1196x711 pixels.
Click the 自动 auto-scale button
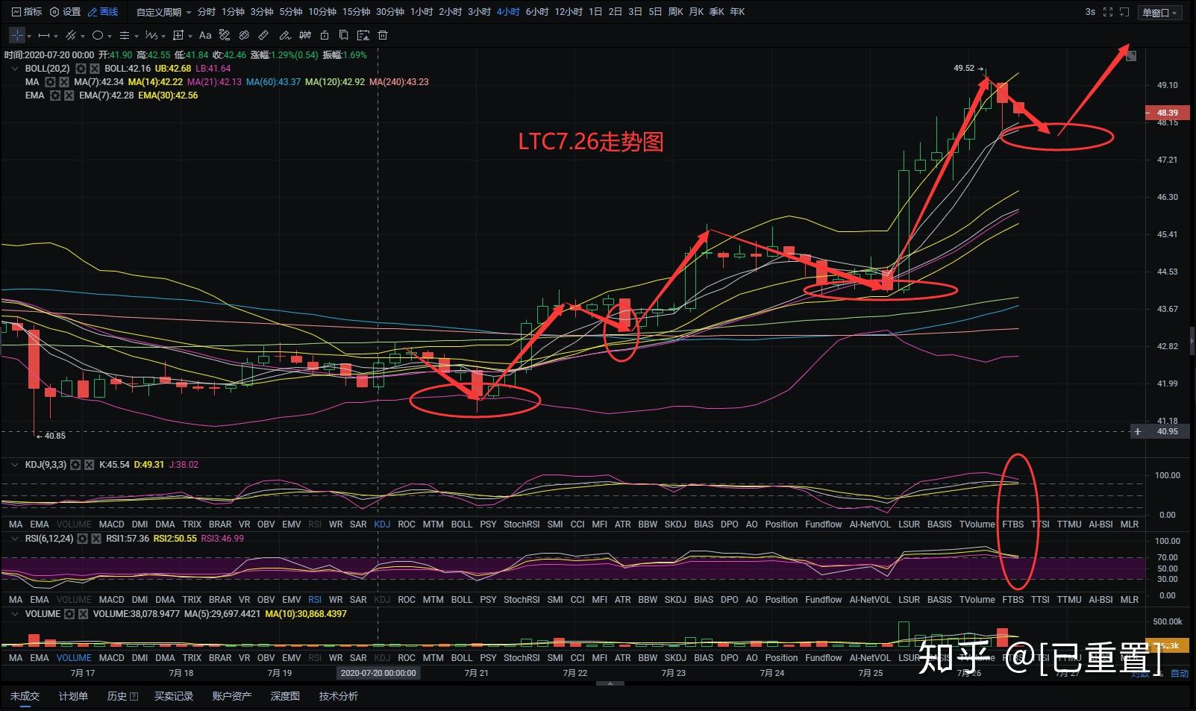click(1180, 673)
